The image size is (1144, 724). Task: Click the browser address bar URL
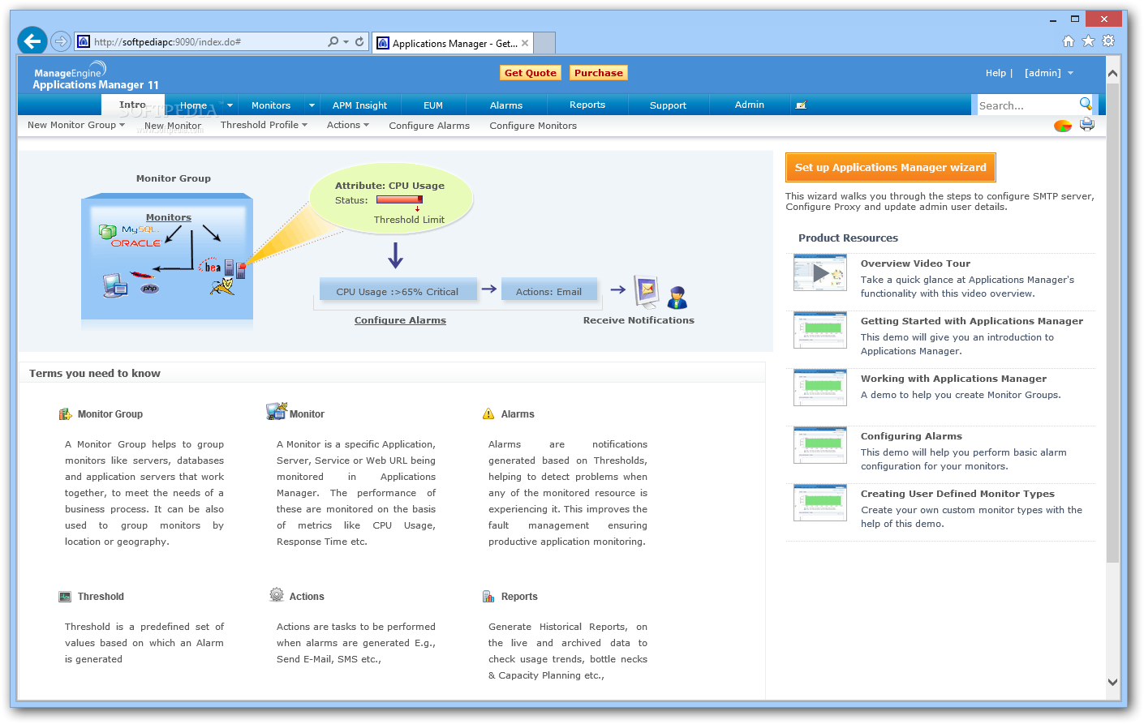[x=168, y=41]
